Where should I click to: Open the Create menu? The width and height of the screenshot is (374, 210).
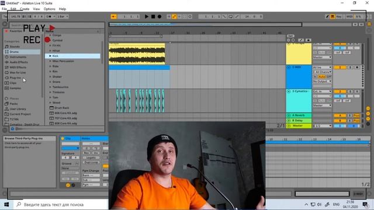point(25,9)
